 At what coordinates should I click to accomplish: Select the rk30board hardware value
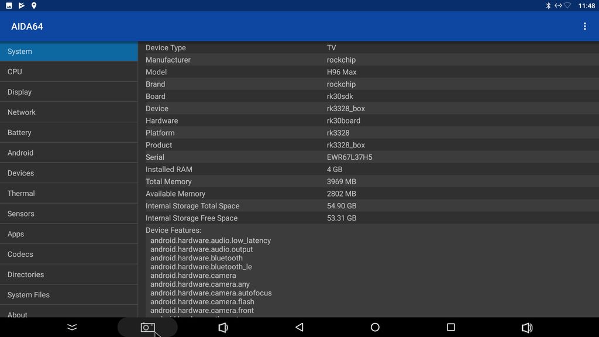click(x=343, y=121)
